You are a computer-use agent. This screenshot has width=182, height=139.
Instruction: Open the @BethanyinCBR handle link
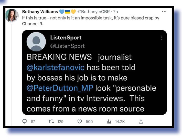click(93, 12)
